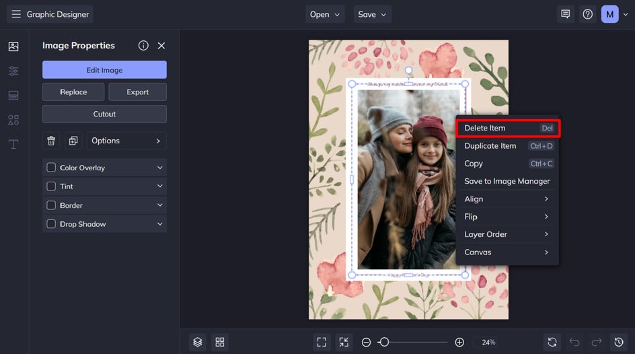Screen dimensions: 635x354
Task: Click the bottom-right selection corner handle
Action: tap(465, 275)
